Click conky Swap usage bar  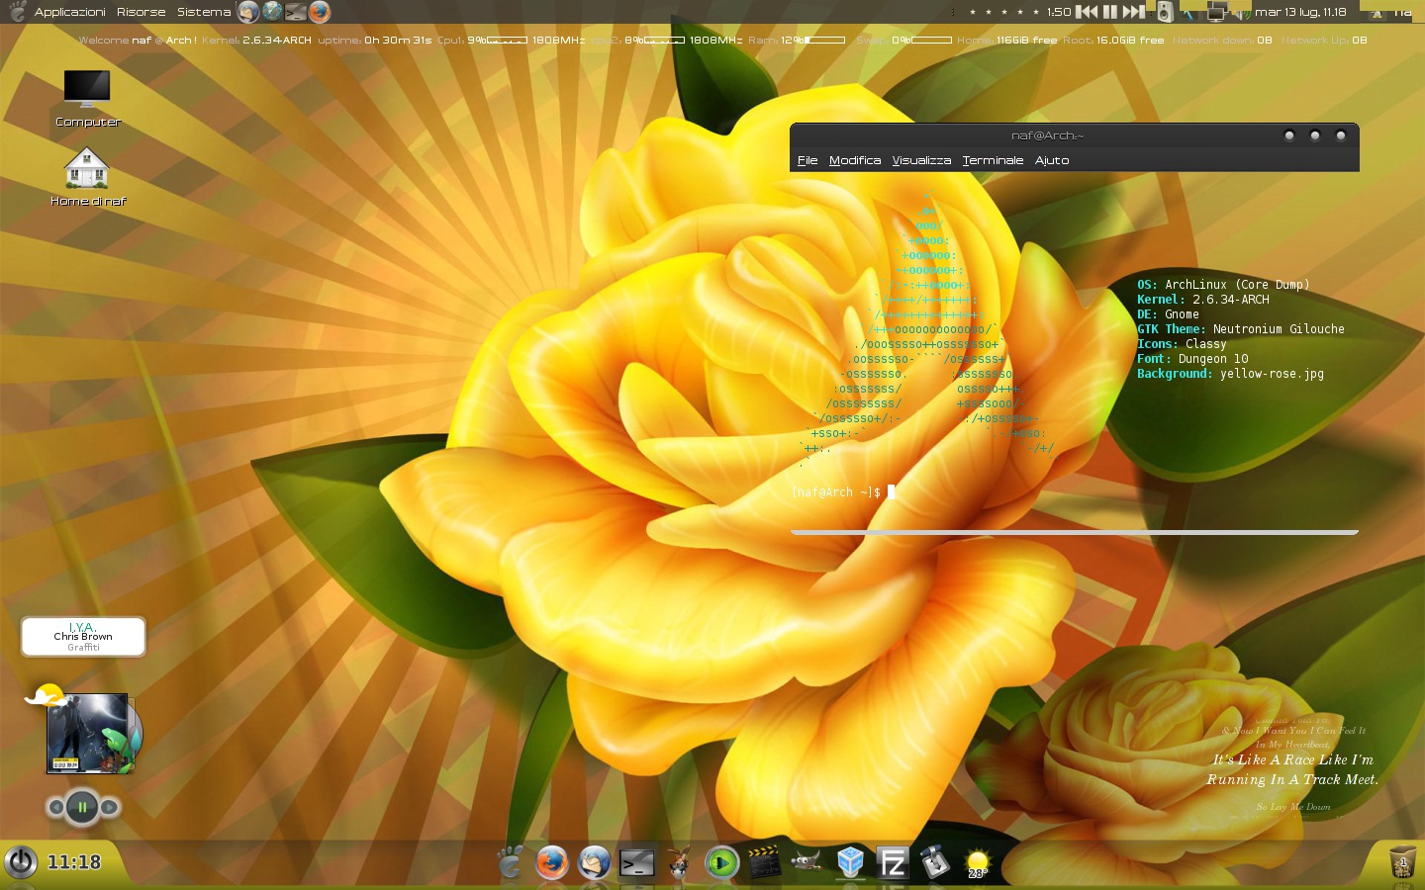931,41
